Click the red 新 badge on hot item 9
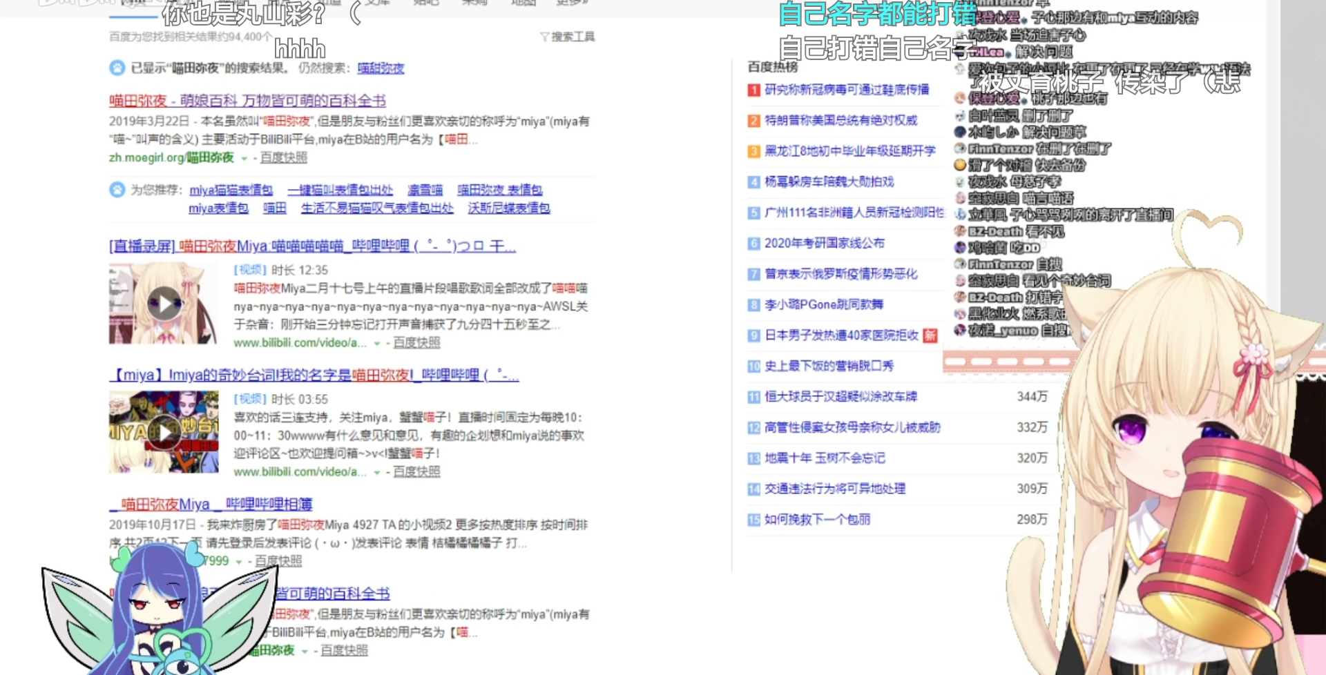 [x=930, y=335]
